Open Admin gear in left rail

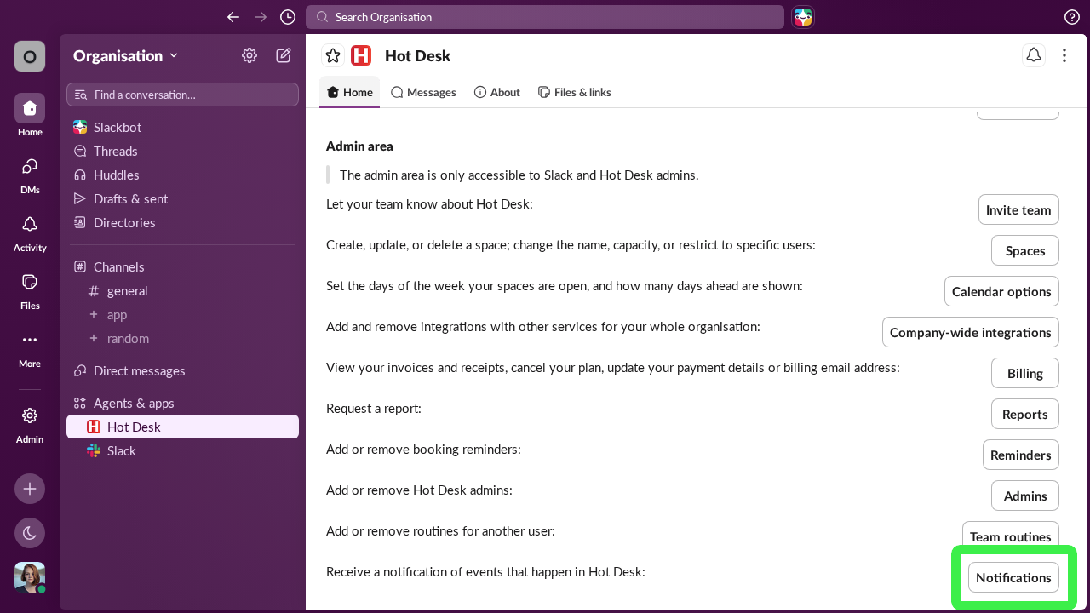[x=30, y=423]
